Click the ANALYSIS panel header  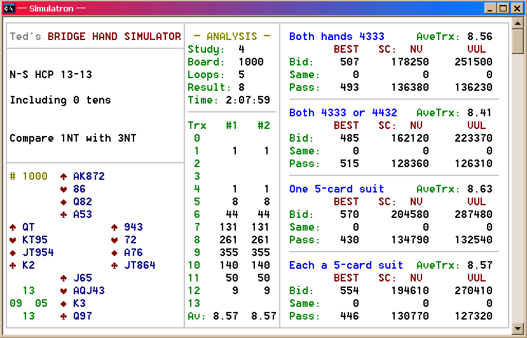231,37
